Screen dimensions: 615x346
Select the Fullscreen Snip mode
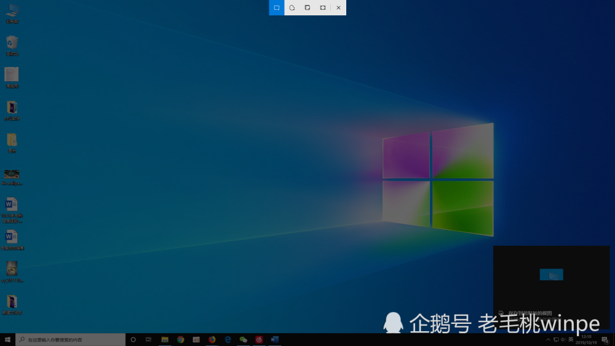(323, 7)
